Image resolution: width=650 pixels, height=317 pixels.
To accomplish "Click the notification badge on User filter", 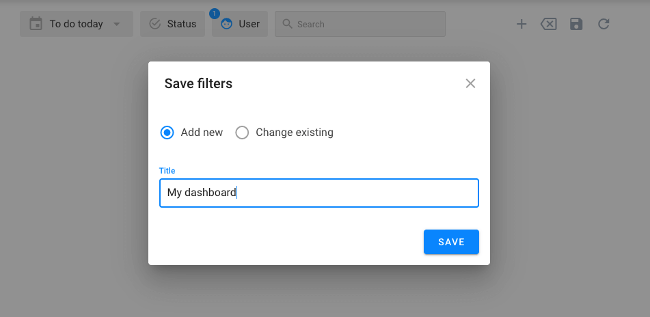I will click(215, 13).
